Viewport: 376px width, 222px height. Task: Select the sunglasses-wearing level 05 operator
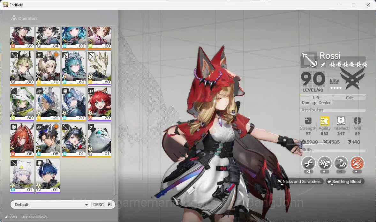[48, 140]
